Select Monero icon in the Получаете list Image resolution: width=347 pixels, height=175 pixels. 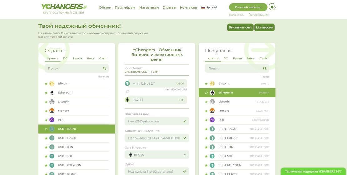212,111
